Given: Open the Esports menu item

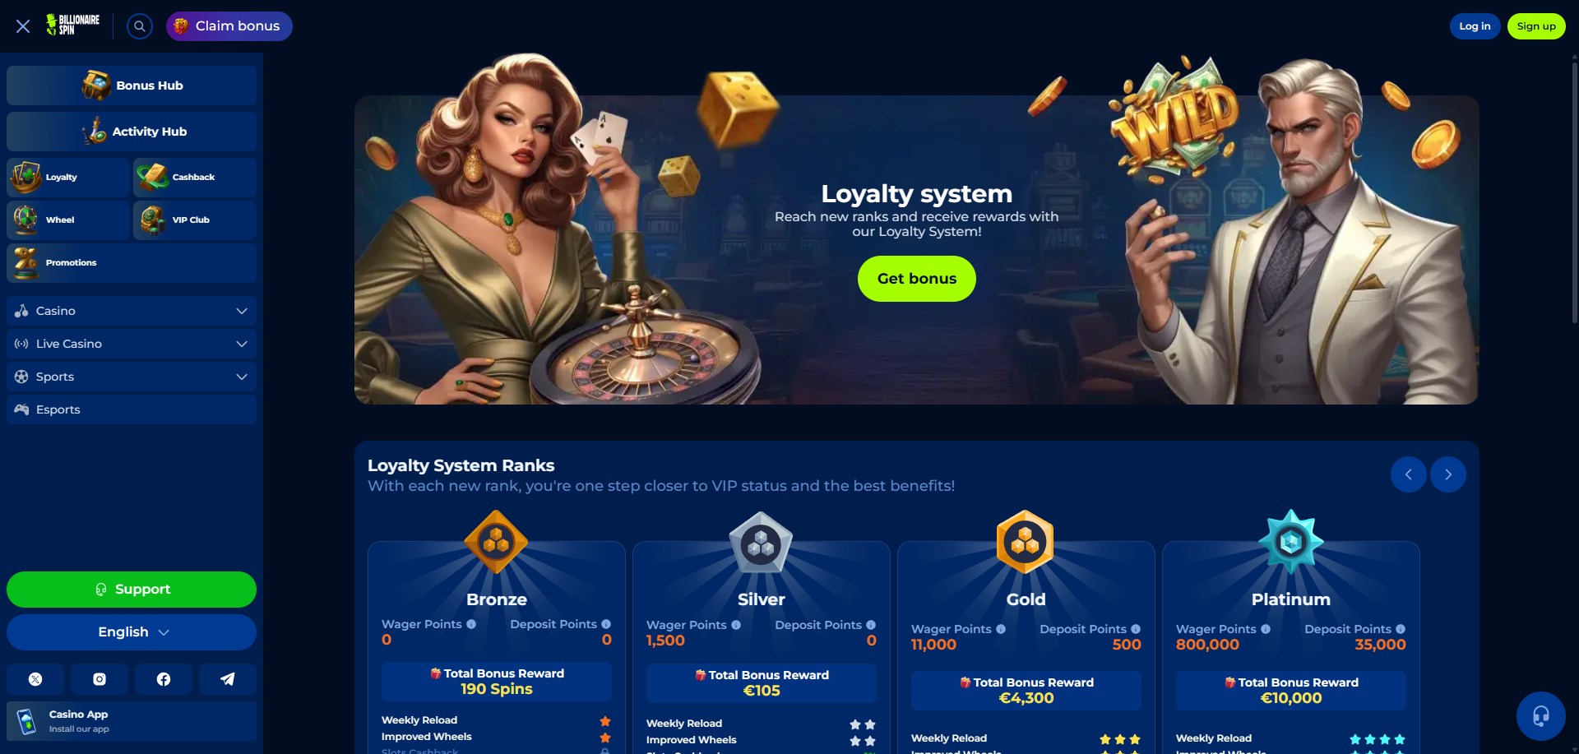Looking at the screenshot, I should [x=132, y=409].
